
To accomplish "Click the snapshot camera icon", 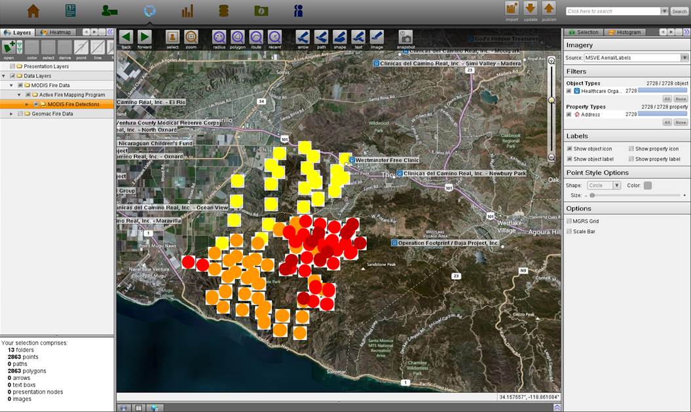I will point(405,37).
